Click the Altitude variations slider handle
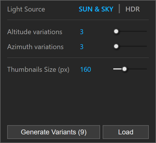The image size is (156, 143). pyautogui.click(x=116, y=31)
